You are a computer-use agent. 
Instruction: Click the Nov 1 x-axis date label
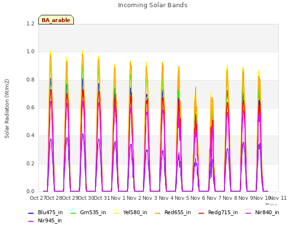[x=118, y=198]
